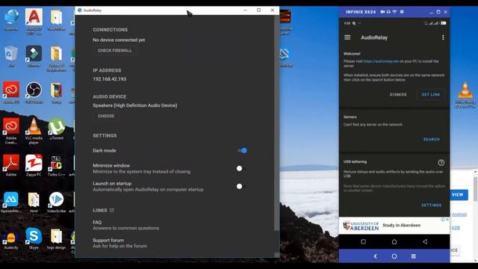
Task: Launch the AutoCAD desktop shortcut
Action: [34, 21]
